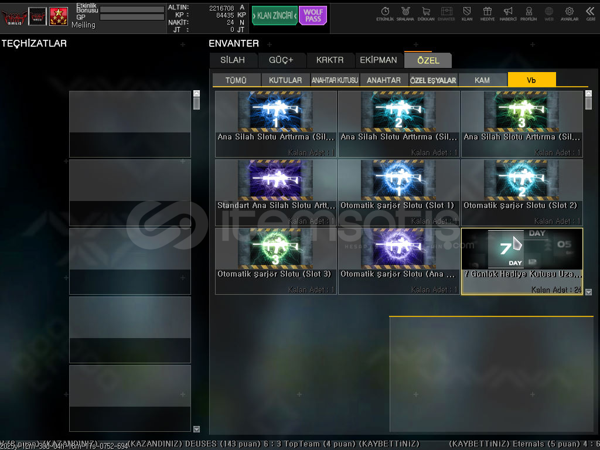Select the Kutular filter tab
This screenshot has height=450, width=600.
coord(285,80)
